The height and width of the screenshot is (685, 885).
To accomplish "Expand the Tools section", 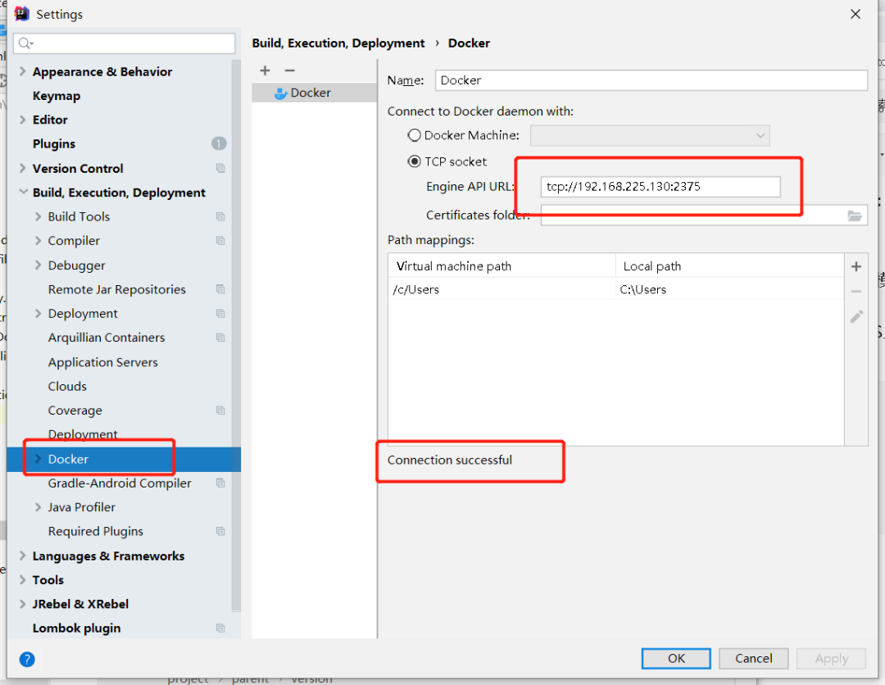I will pyautogui.click(x=23, y=580).
